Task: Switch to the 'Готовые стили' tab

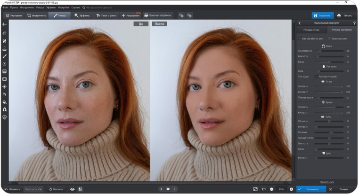Action: tap(312, 30)
